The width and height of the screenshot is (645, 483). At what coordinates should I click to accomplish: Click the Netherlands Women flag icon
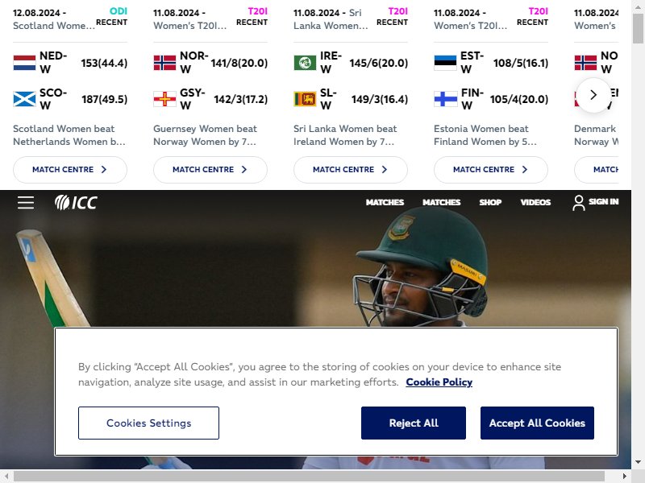(24, 63)
